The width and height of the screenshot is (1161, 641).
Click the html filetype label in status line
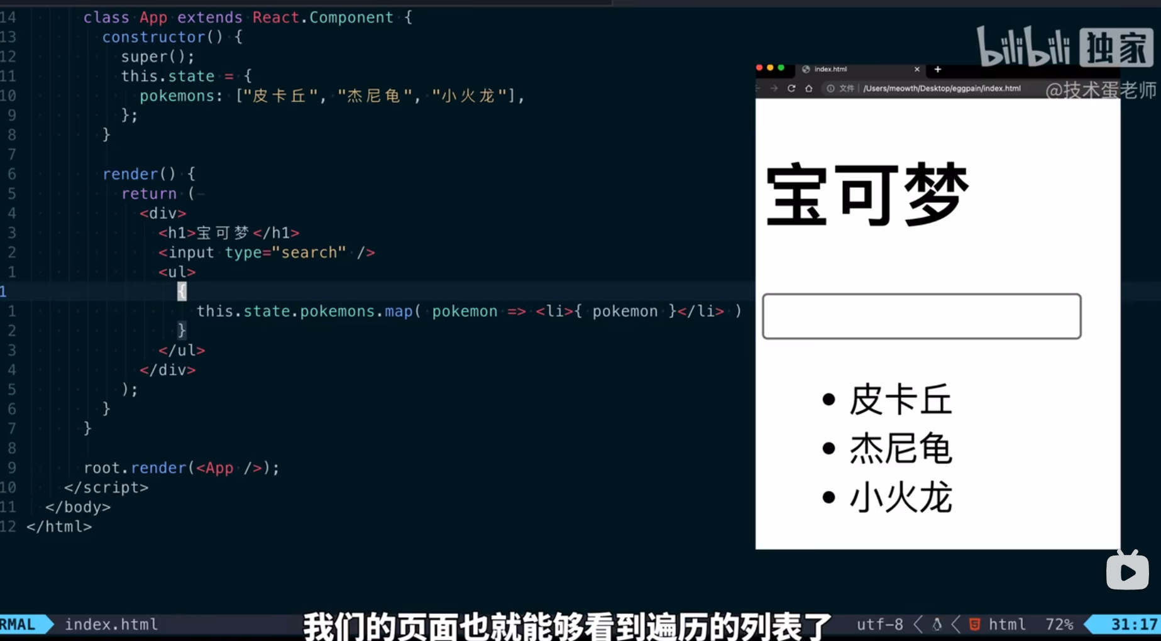point(1007,624)
